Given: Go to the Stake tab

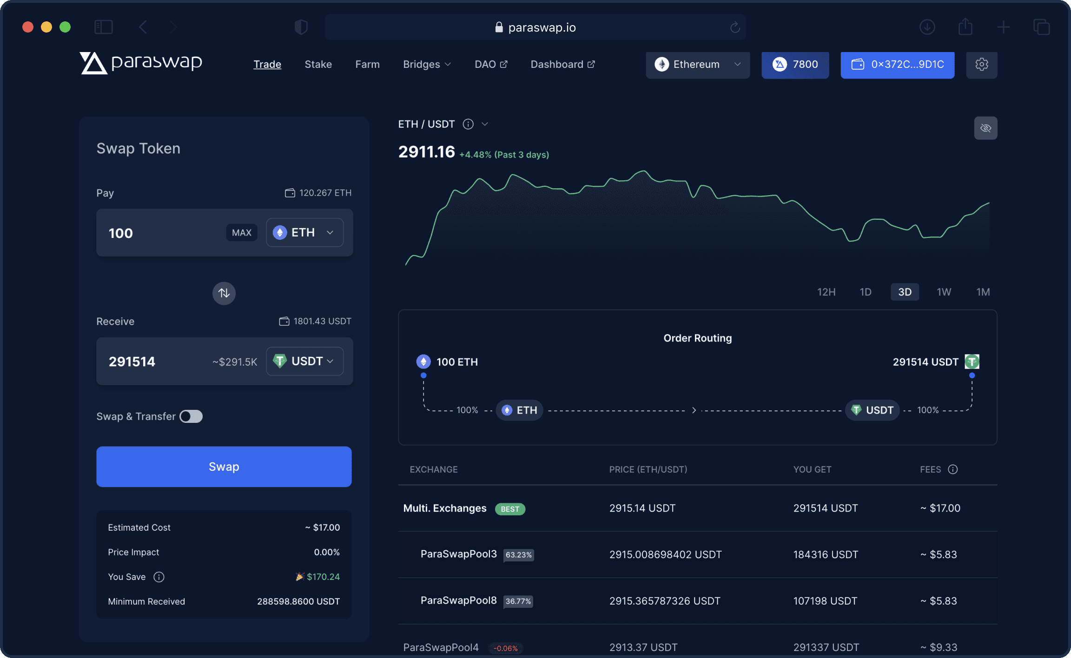Looking at the screenshot, I should 318,65.
